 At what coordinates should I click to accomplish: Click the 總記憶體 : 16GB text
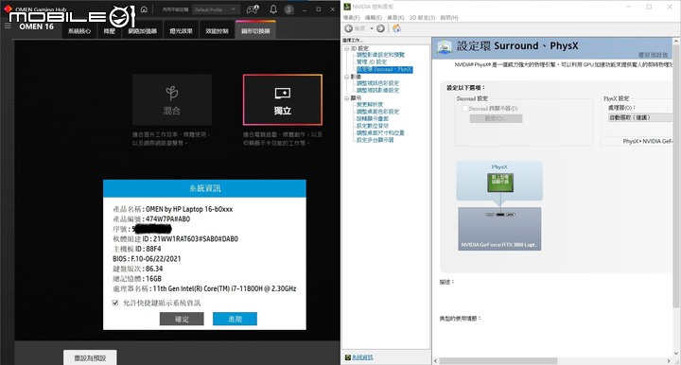pyautogui.click(x=137, y=279)
